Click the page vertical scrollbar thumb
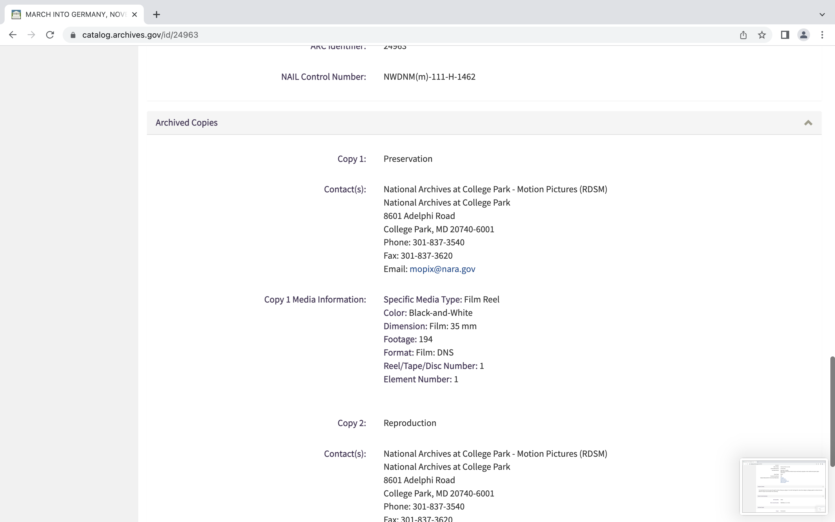The height and width of the screenshot is (522, 835). tap(832, 411)
